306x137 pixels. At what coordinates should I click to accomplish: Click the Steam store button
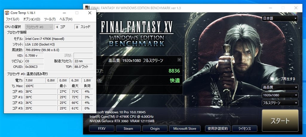(x=128, y=128)
